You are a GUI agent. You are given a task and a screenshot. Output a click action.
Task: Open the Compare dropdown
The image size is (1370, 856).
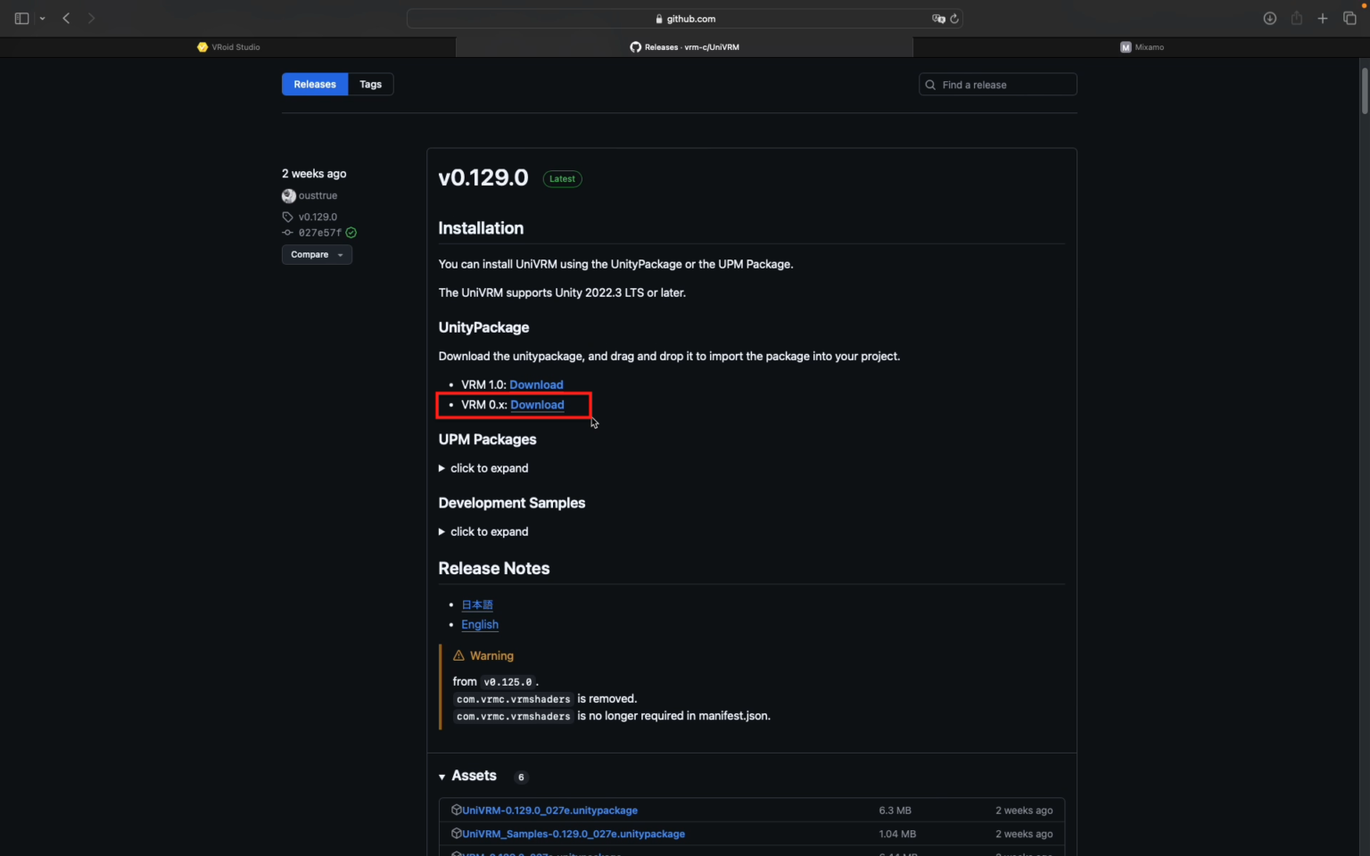click(317, 255)
